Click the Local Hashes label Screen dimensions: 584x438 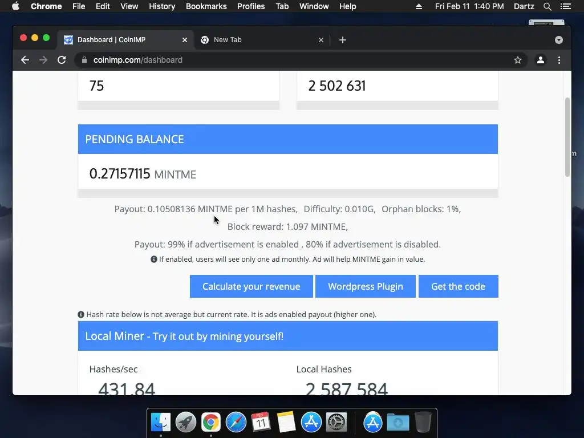(324, 369)
